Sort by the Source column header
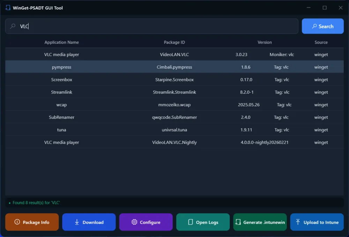Viewport: 349px width, 237px height. click(x=321, y=42)
